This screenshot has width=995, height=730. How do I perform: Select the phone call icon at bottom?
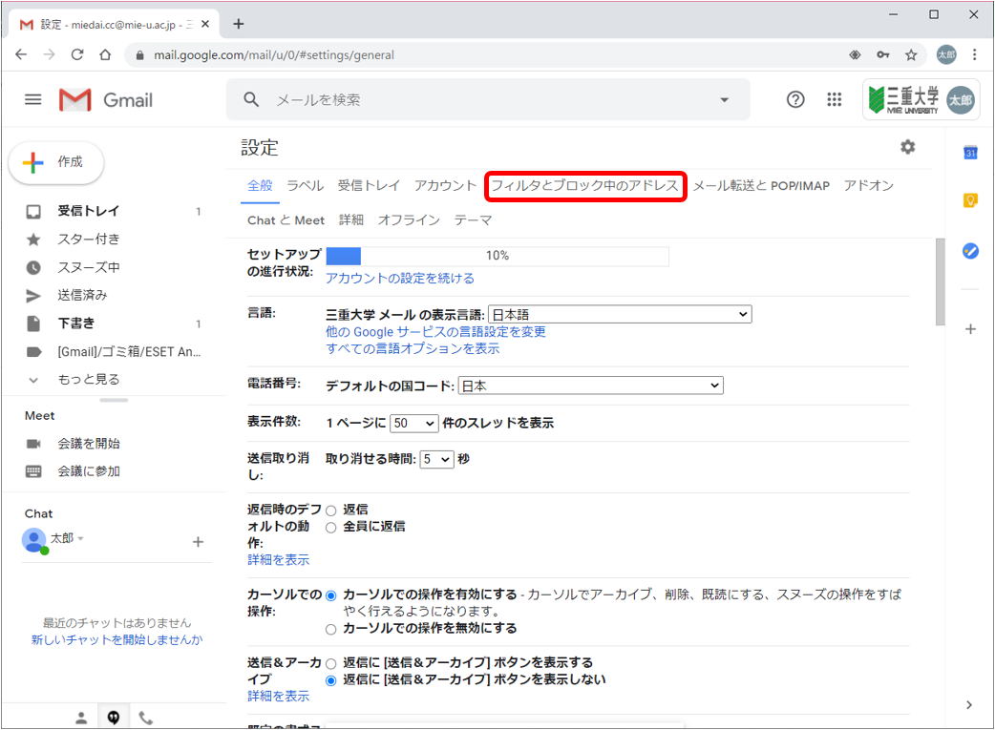point(146,718)
